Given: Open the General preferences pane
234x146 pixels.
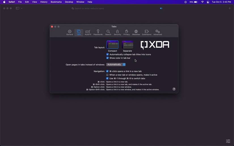Looking at the screenshot, I should click(69, 33).
